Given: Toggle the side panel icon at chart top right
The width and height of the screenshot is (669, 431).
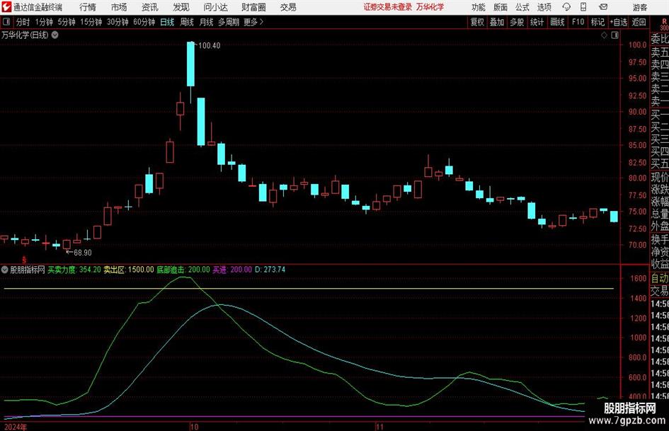Looking at the screenshot, I should (614, 35).
